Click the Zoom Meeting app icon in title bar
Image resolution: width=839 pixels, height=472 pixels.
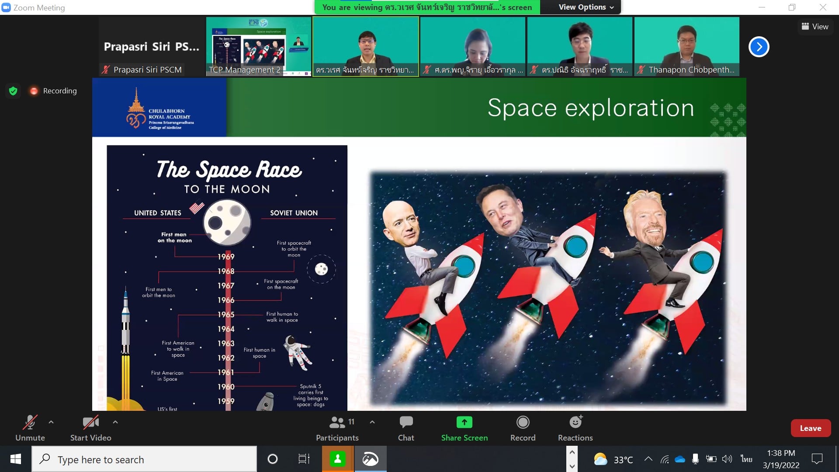click(x=6, y=7)
